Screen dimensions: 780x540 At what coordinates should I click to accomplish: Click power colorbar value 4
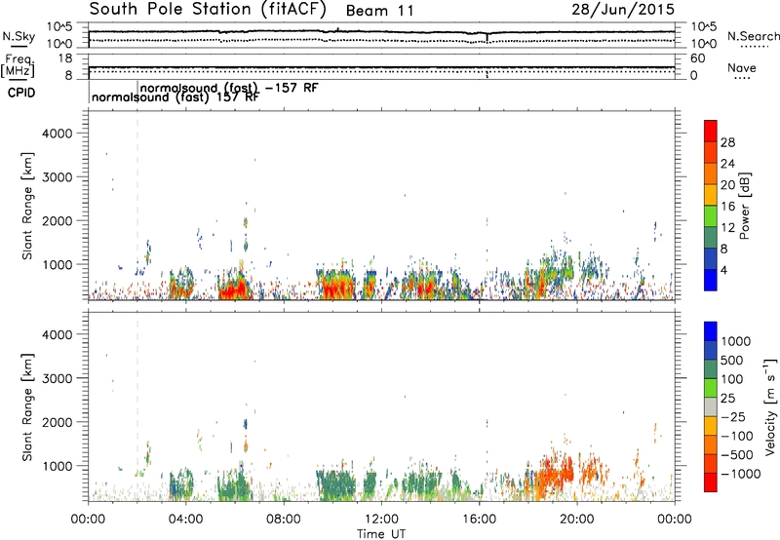724,270
